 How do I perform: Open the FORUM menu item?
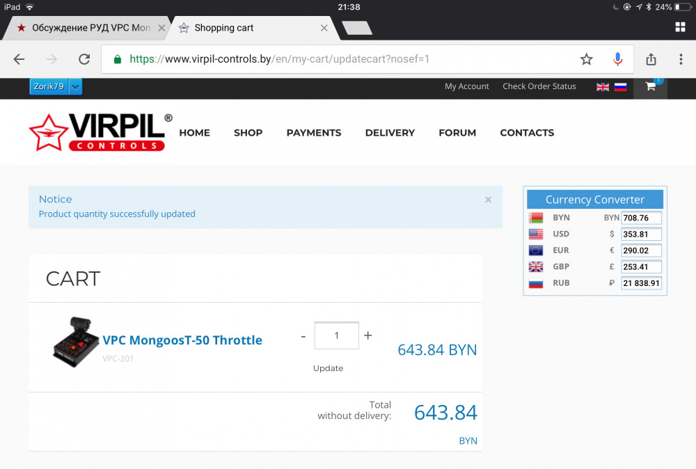pyautogui.click(x=457, y=133)
